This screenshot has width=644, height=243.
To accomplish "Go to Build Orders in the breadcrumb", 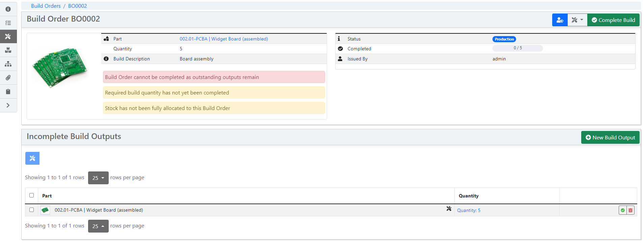I will click(x=46, y=6).
